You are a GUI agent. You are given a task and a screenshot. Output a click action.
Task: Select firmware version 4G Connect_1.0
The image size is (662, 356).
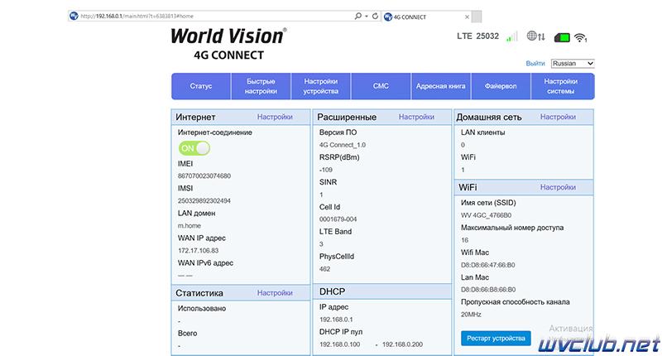pyautogui.click(x=343, y=145)
